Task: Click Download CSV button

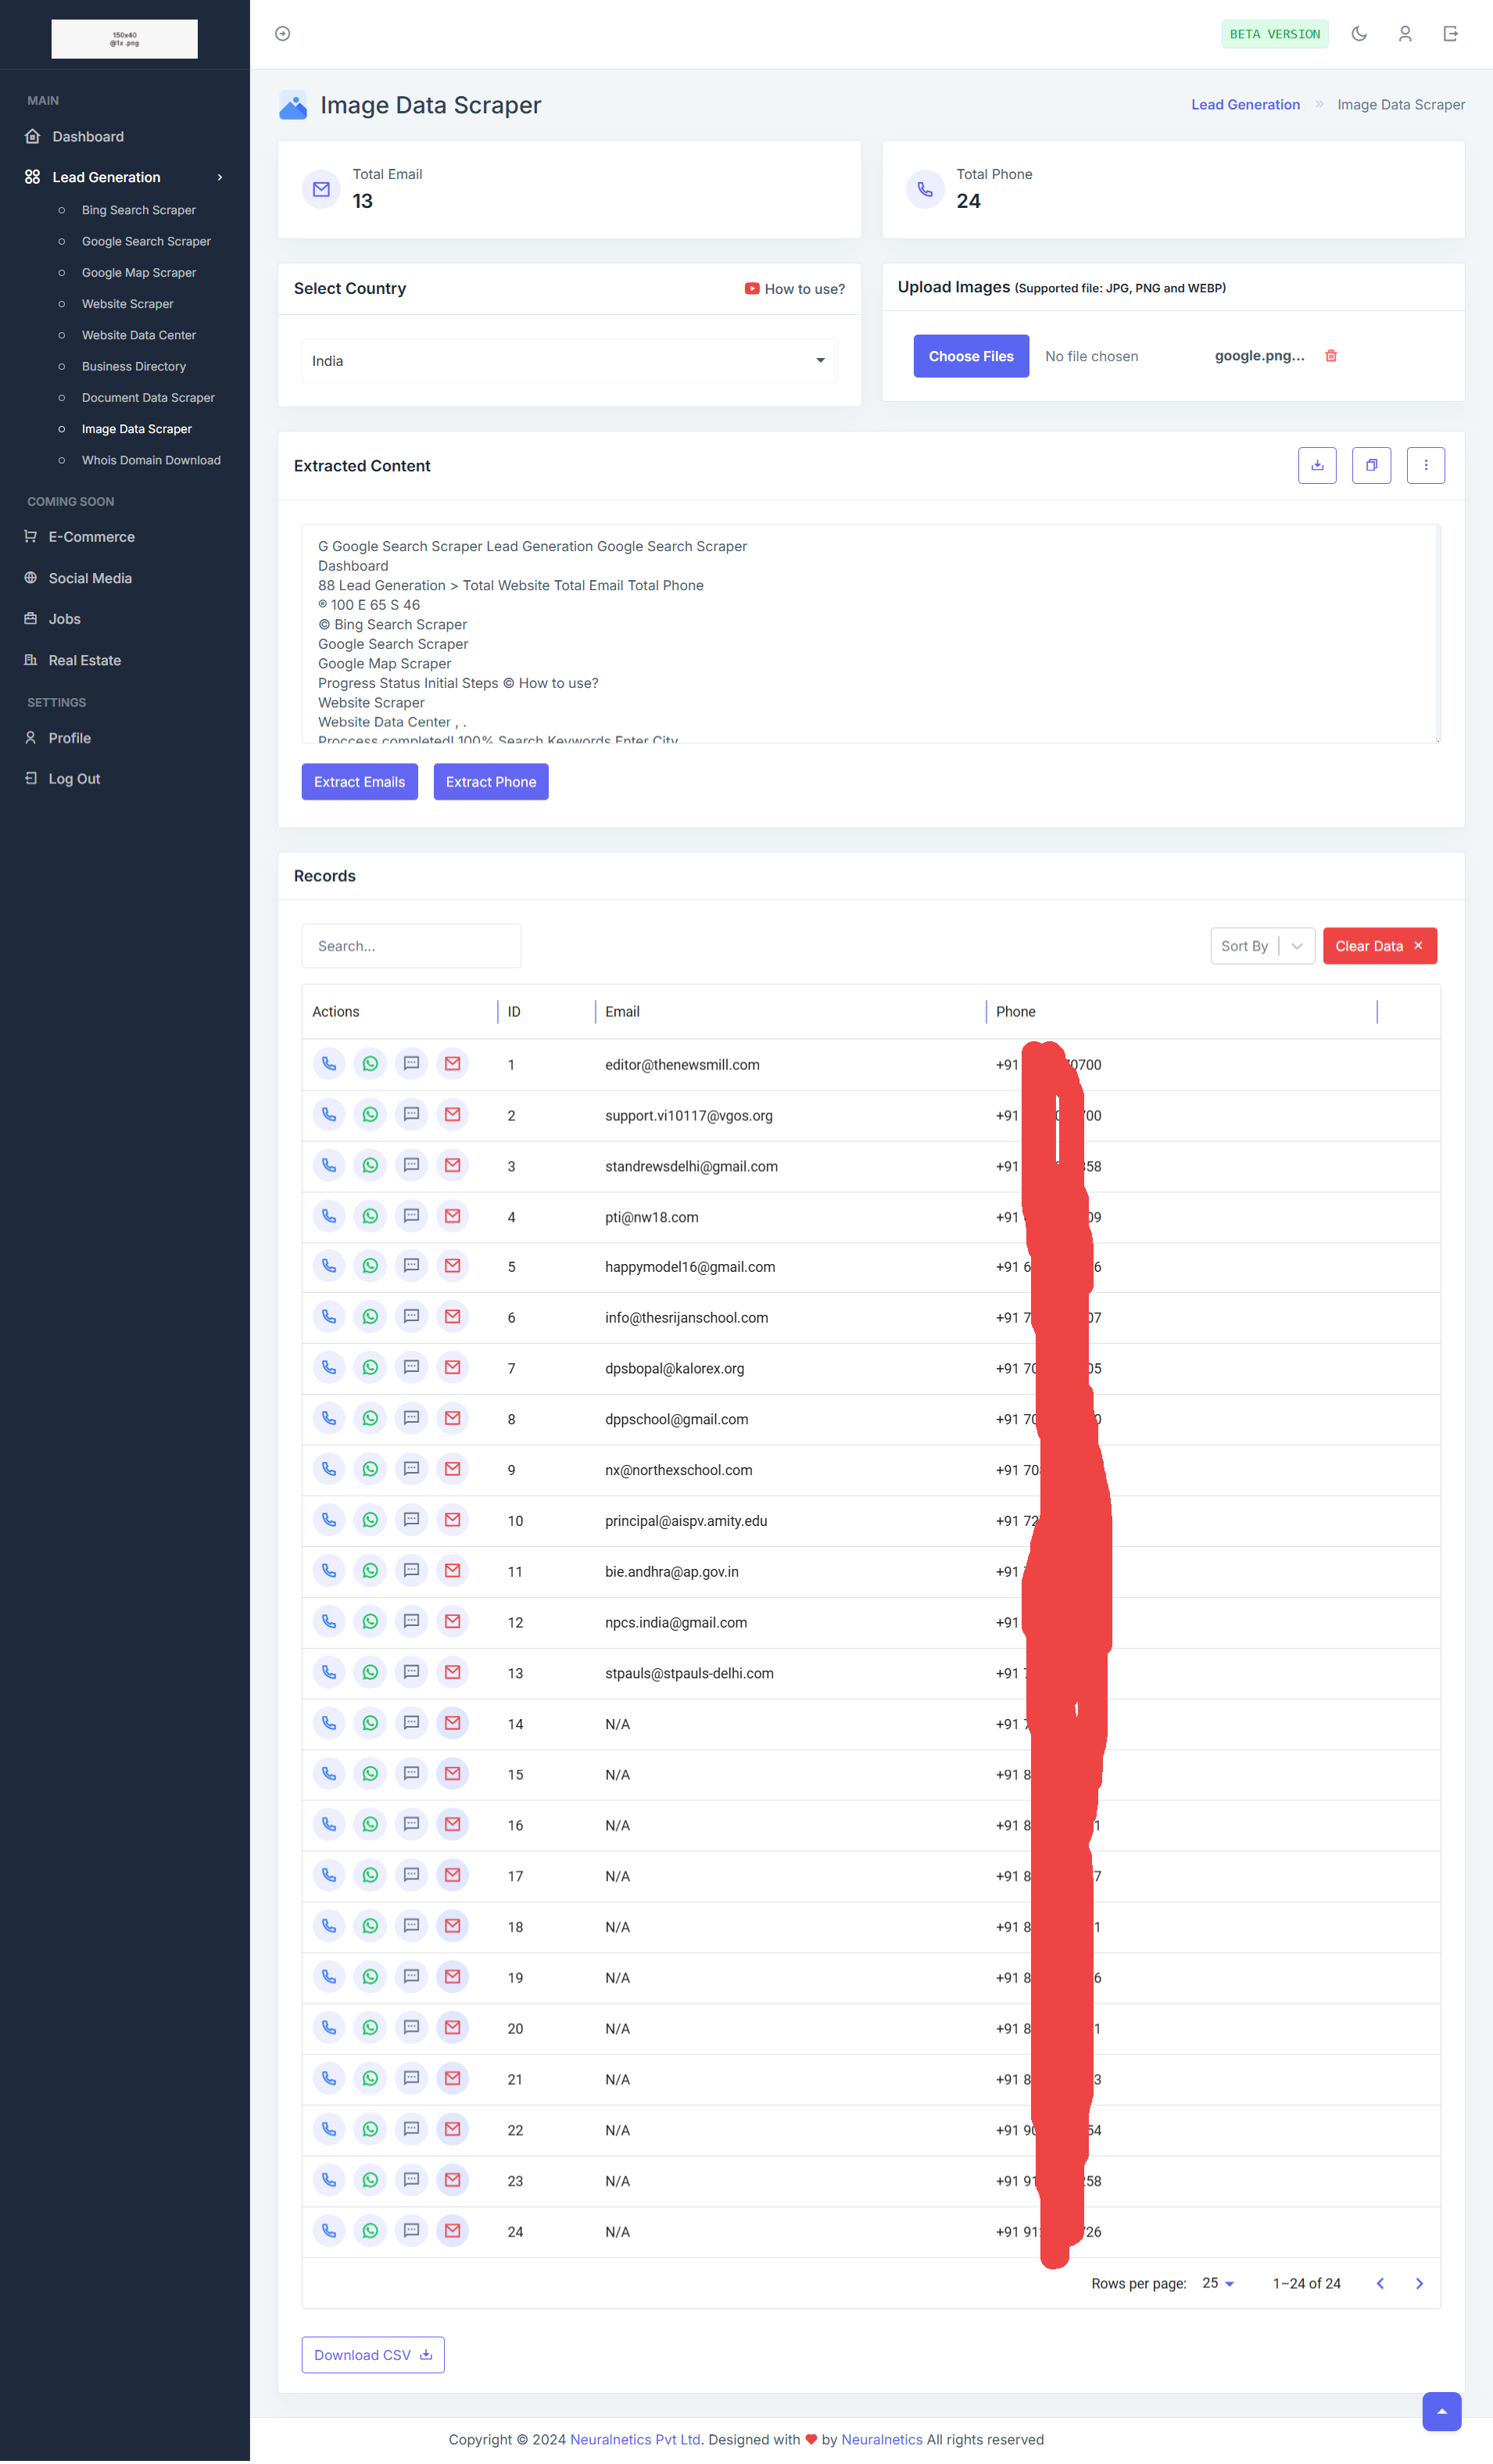Action: tap(373, 2356)
